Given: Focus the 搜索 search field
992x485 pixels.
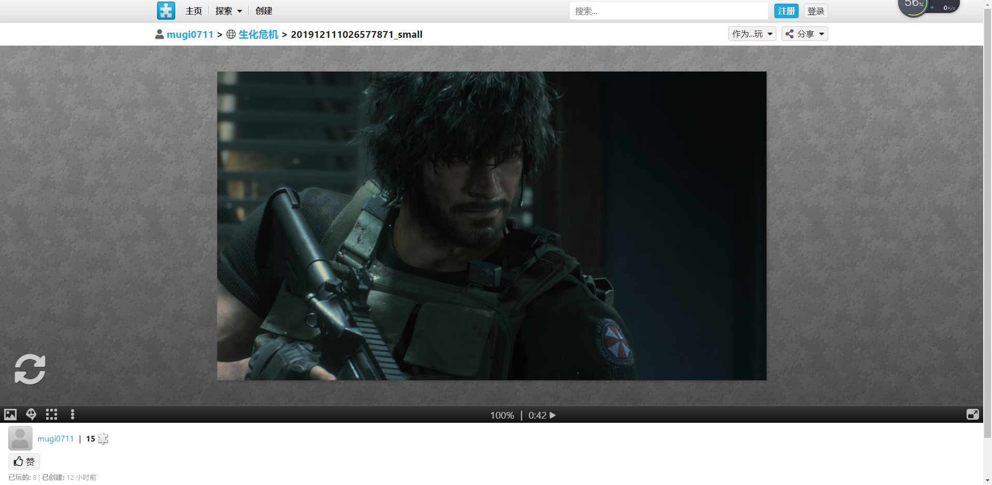Looking at the screenshot, I should pyautogui.click(x=669, y=11).
